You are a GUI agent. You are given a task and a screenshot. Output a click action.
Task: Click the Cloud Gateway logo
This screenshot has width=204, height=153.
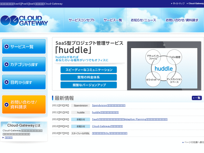click(x=24, y=20)
